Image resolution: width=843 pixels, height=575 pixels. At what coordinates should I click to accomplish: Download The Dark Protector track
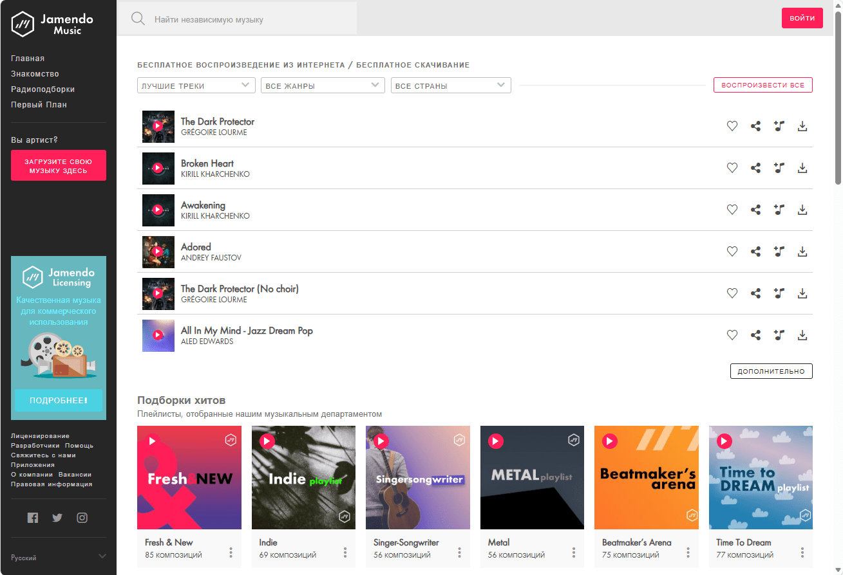coord(802,126)
